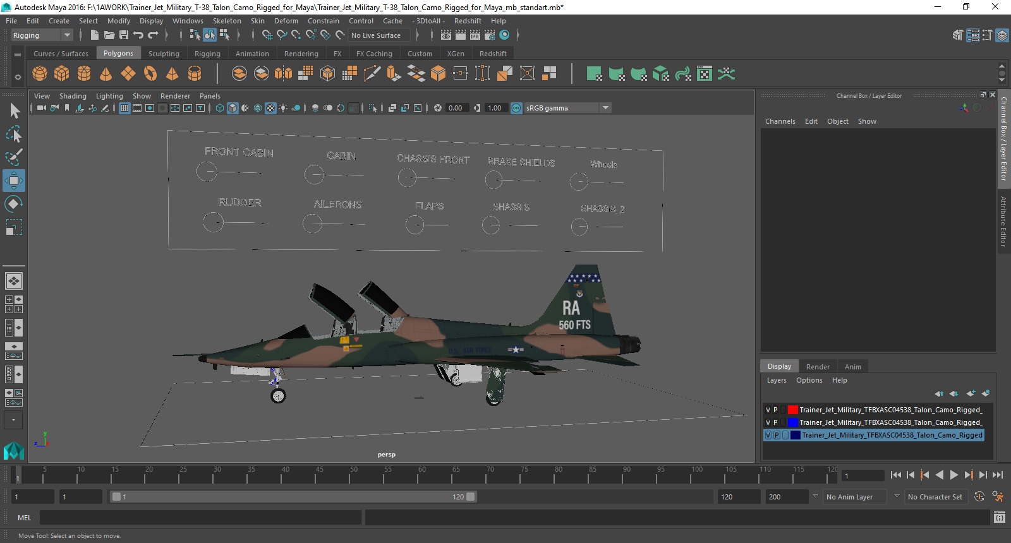The image size is (1011, 543).
Task: Toggle playback P of red layer
Action: 776,410
